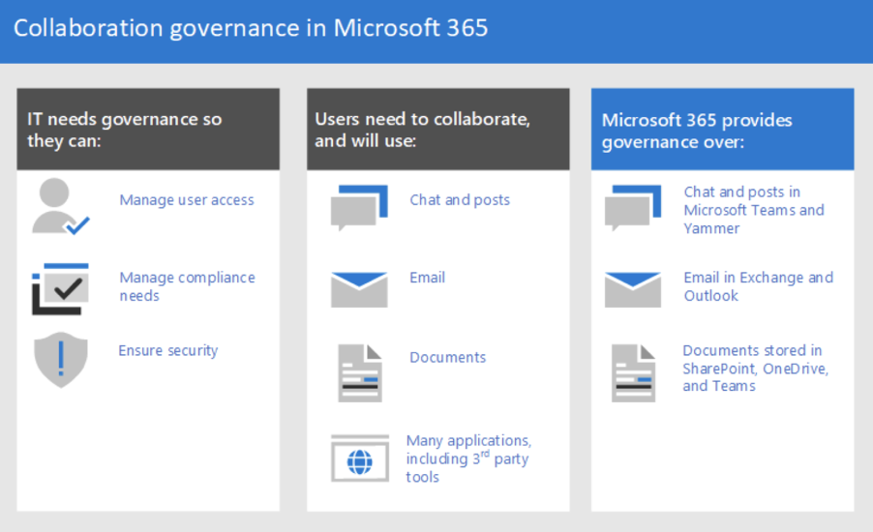The image size is (873, 532).
Task: Click the 'Email' label in middle column
Action: pyautogui.click(x=427, y=278)
